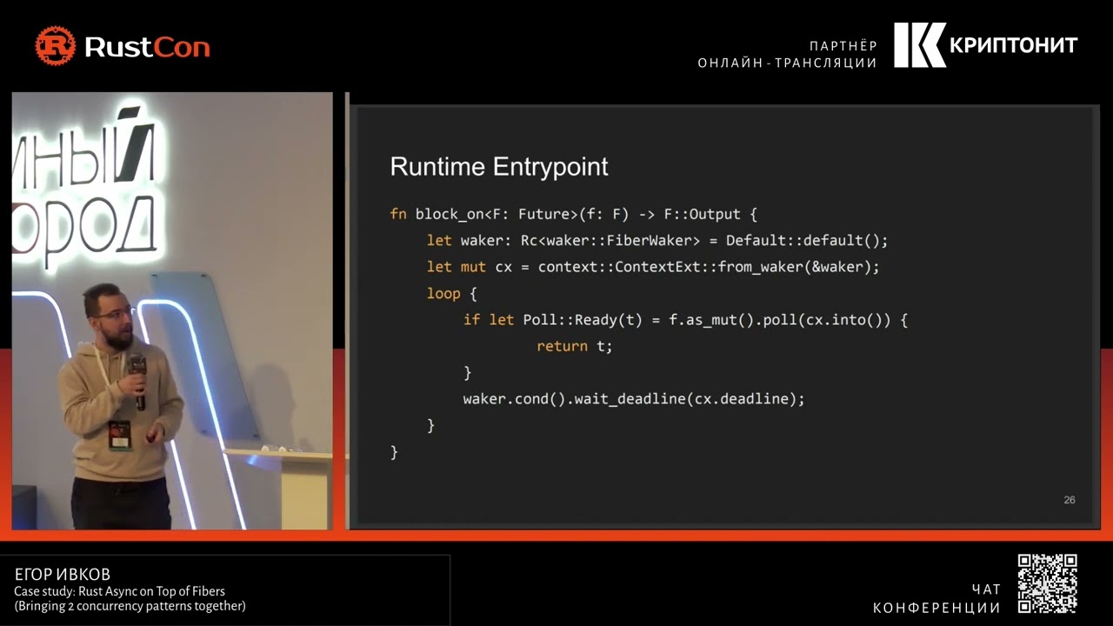Image resolution: width=1113 pixels, height=626 pixels.
Task: Click the 'ПАРТНЁР ОНЛАЙН-ТРАНСЛЯЦИИ' label
Action: tap(788, 54)
